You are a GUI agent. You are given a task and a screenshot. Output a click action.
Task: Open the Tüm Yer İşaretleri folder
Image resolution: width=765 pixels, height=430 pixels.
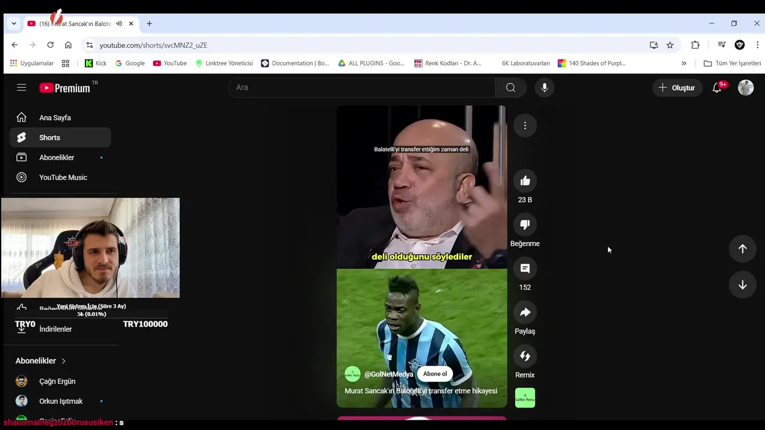(732, 63)
